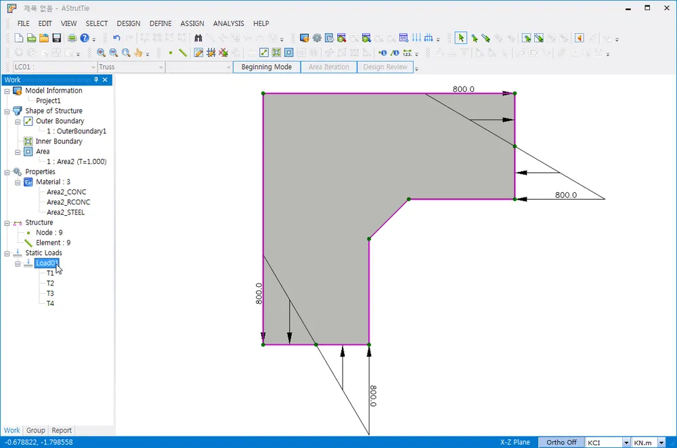Screen dimensions: 677x448
Task: Click the area hatch toolbar icon
Action: tap(289, 53)
